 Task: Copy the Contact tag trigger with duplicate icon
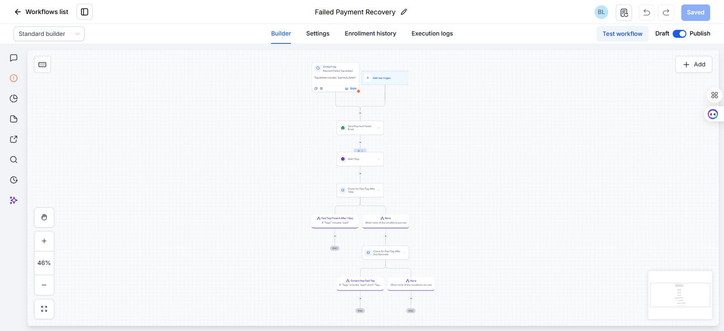tap(316, 89)
